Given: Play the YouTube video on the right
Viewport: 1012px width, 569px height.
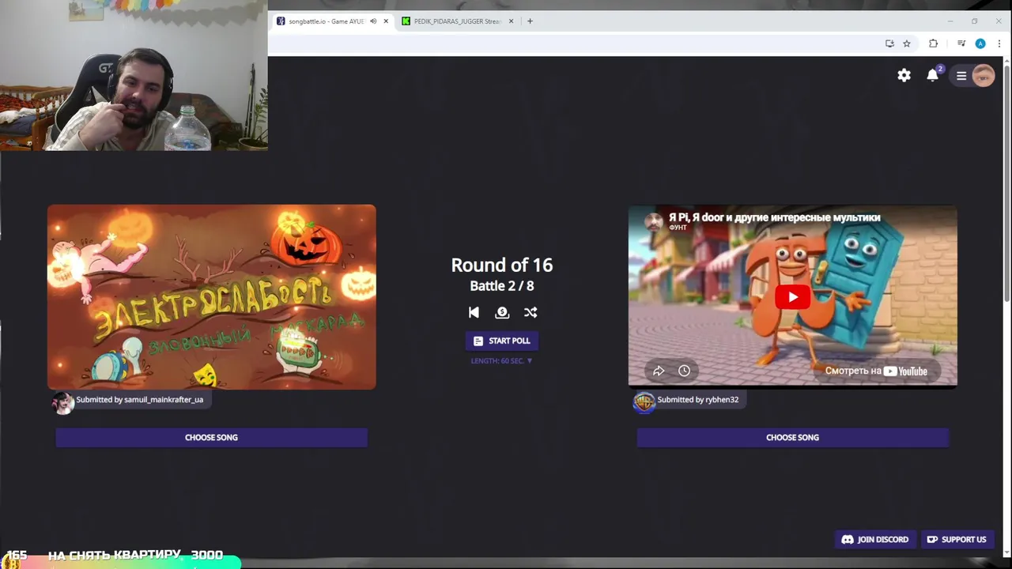Looking at the screenshot, I should click(792, 297).
